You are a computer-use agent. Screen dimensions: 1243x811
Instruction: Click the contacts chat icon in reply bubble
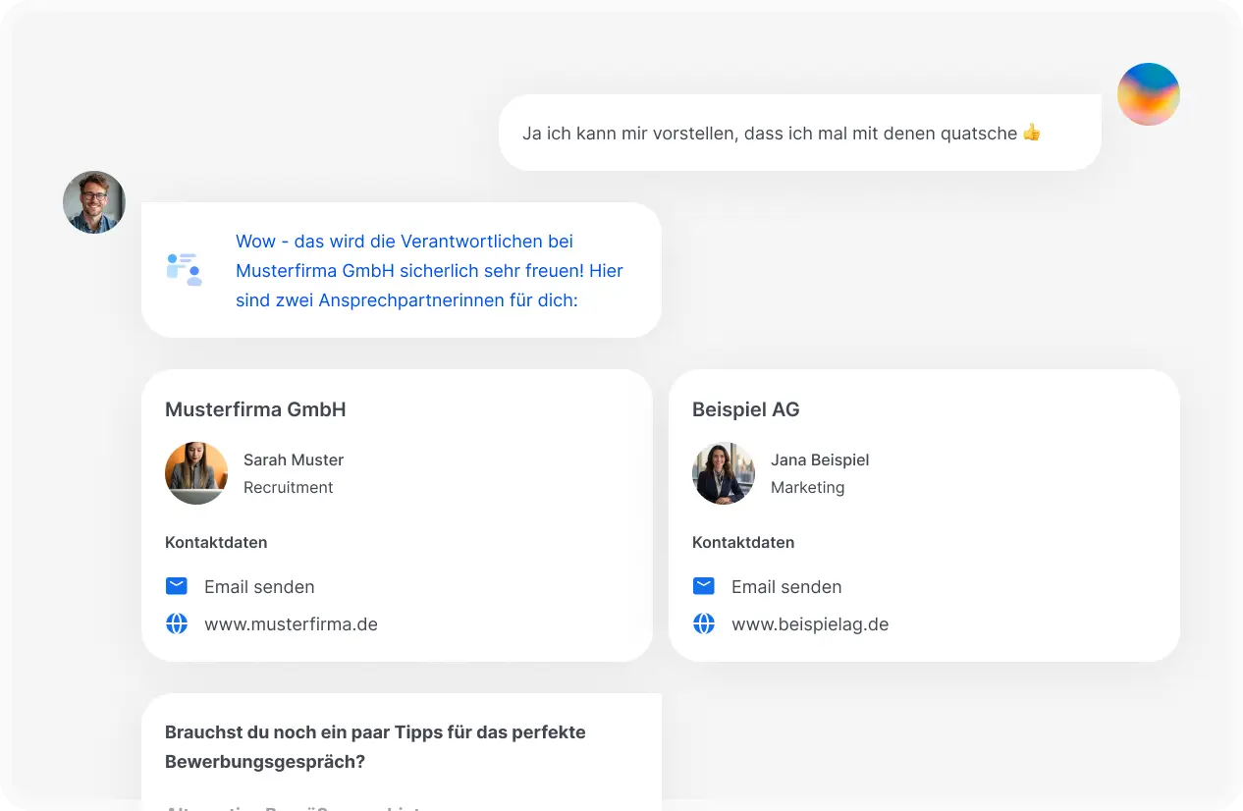(184, 269)
